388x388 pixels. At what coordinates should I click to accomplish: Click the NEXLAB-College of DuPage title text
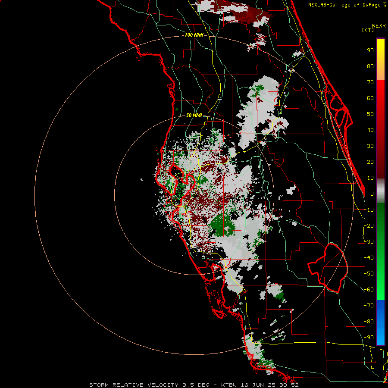344,5
